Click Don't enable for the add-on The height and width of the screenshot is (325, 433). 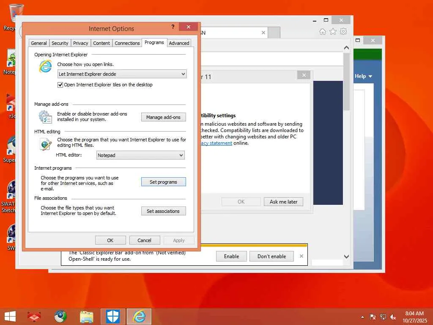(271, 256)
